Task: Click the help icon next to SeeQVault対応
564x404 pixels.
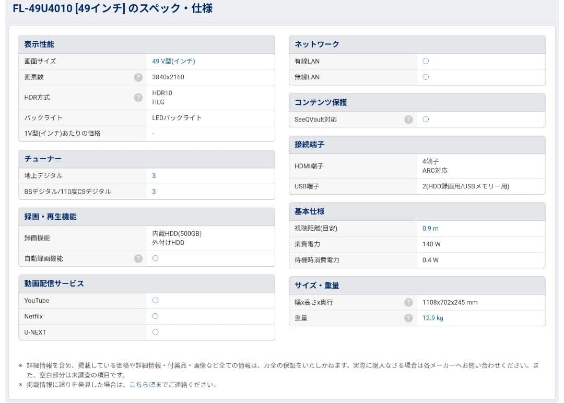Action: (x=408, y=120)
